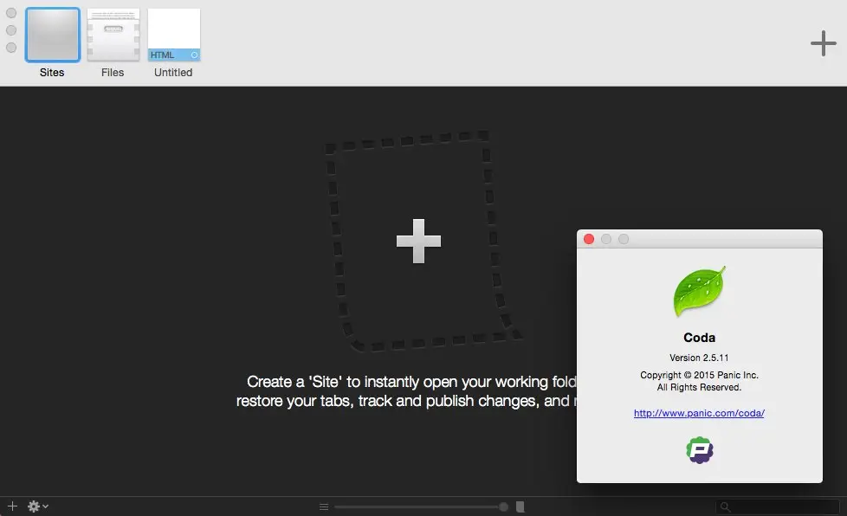Open the gear action menu
847x516 pixels.
tap(38, 506)
